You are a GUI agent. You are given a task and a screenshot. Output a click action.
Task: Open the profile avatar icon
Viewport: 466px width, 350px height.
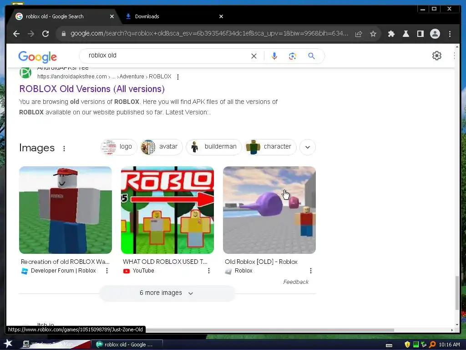tap(435, 34)
